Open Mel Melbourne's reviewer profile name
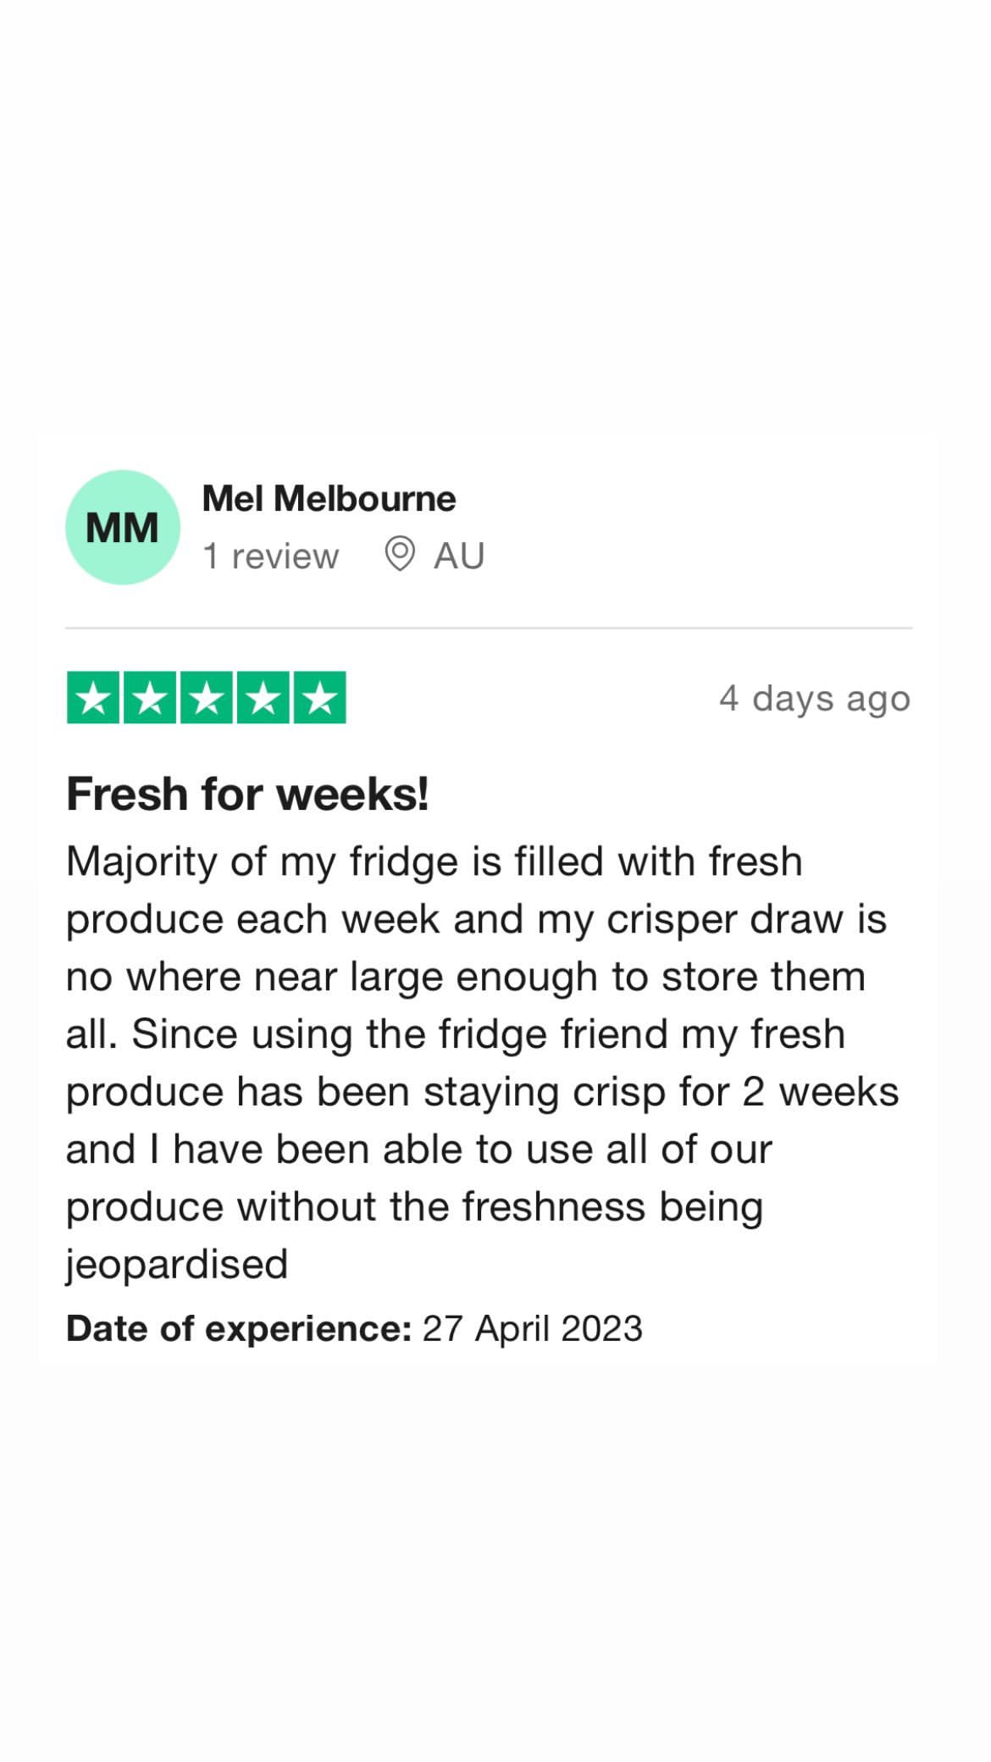Screen dimensions: 991x1762 point(329,498)
